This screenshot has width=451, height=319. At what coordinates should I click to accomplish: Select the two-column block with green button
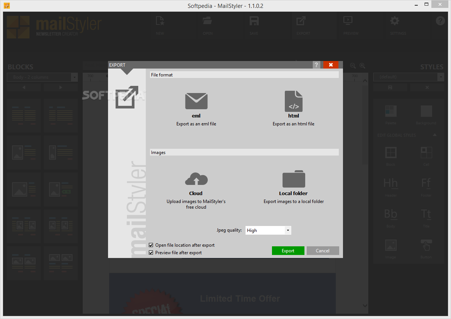pyautogui.click(x=61, y=189)
